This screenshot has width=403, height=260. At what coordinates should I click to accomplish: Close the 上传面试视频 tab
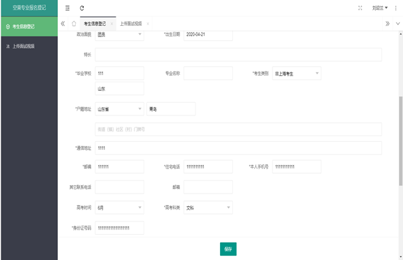tap(148, 24)
